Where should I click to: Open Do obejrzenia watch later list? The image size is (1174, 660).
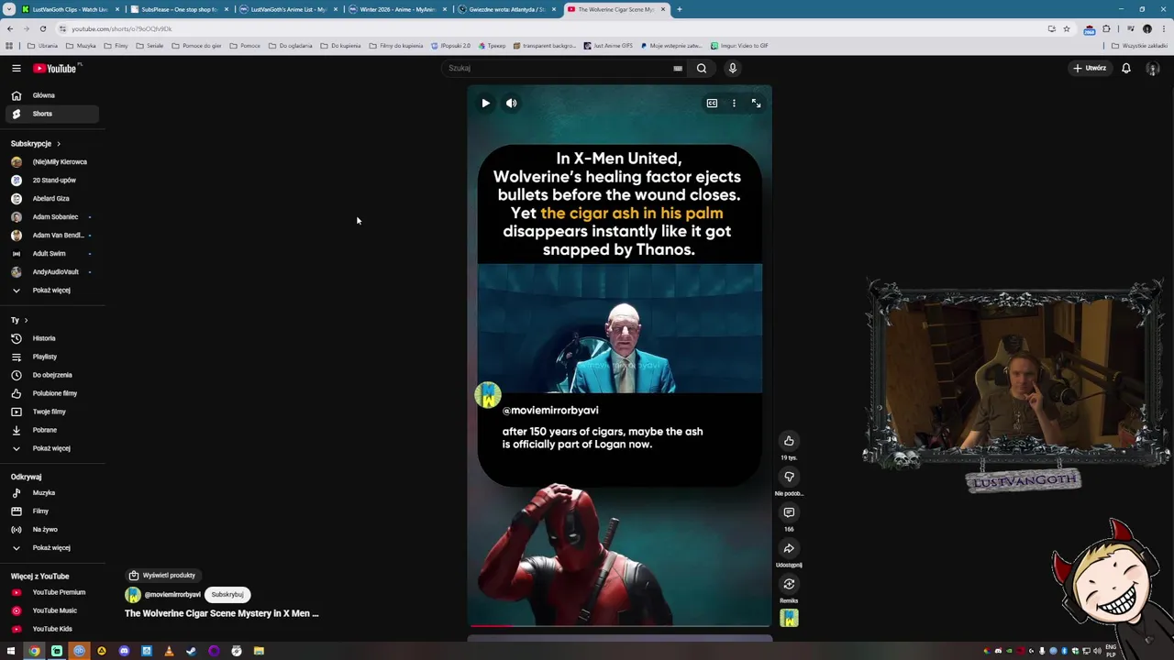[51, 375]
